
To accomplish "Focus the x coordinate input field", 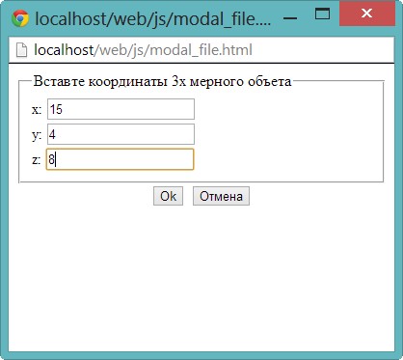I will click(121, 109).
